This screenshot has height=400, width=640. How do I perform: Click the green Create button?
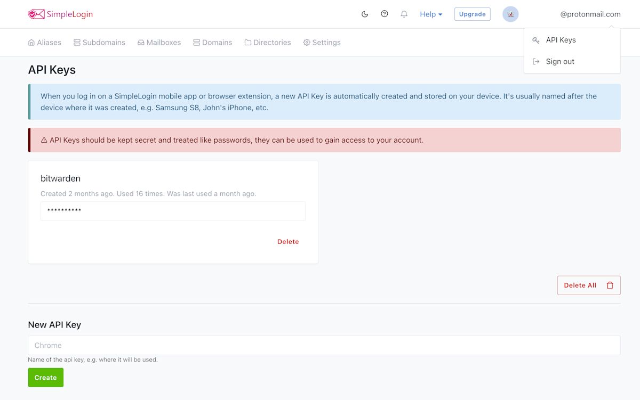coord(45,378)
